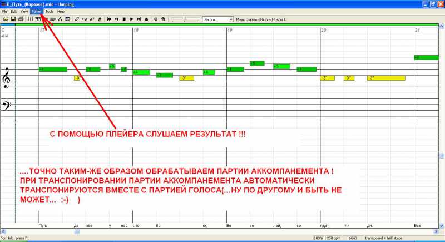Select the long yellow -3* note above 'ди.'
Screen dimensions: 445x242
pos(386,78)
